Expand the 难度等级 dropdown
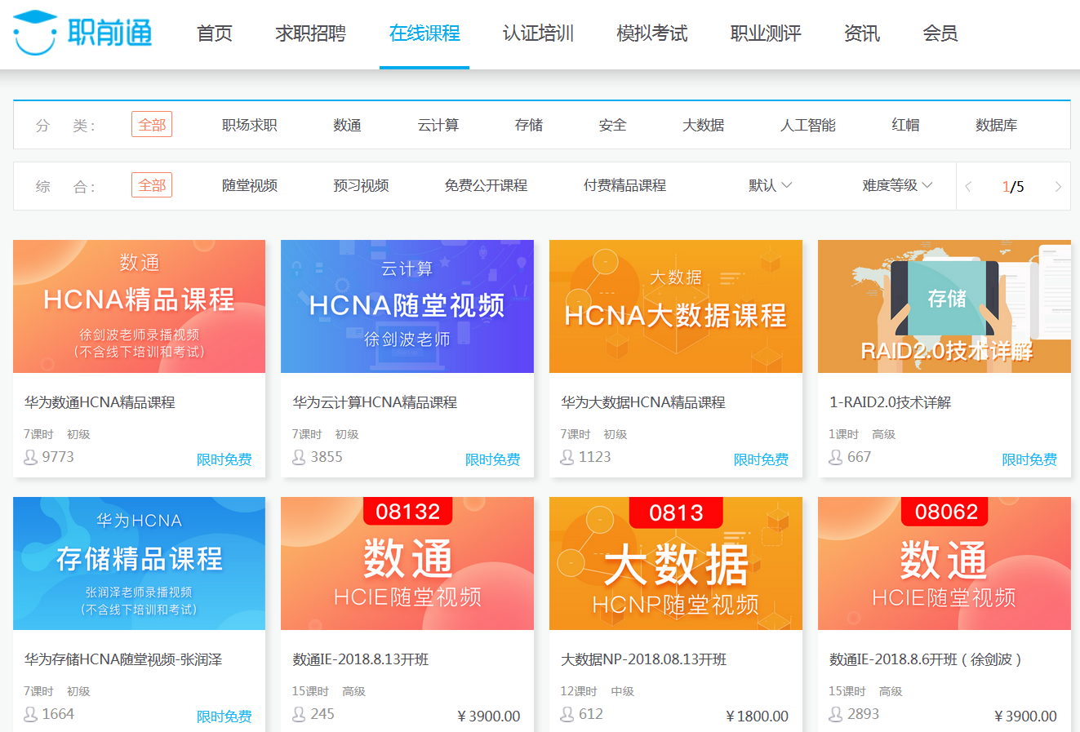 tap(896, 185)
